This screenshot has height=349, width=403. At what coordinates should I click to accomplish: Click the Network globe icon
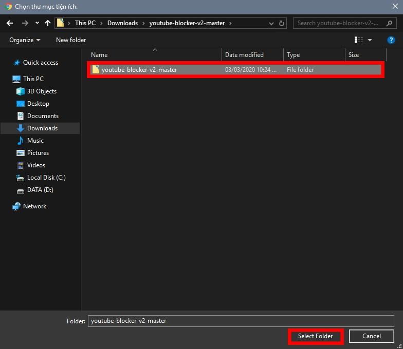coord(16,206)
